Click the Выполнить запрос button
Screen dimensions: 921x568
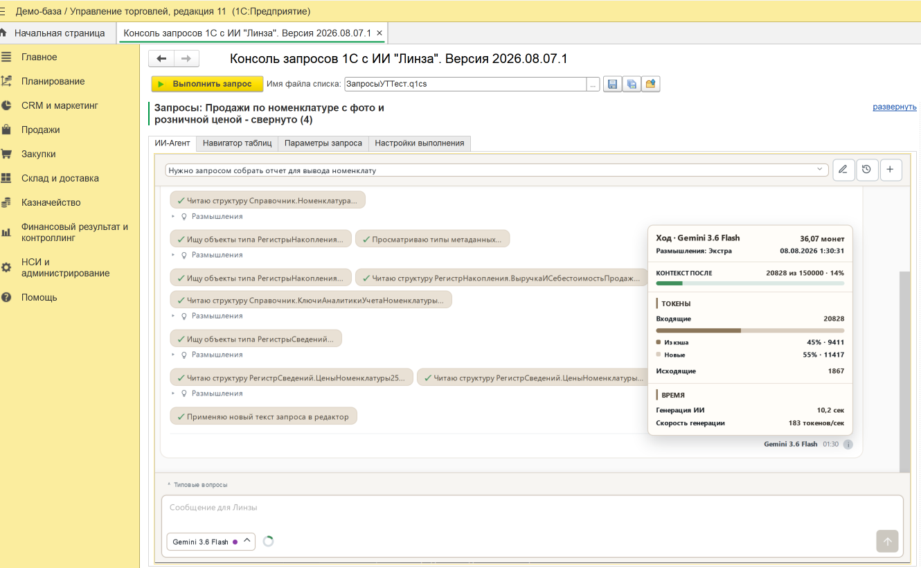click(207, 84)
